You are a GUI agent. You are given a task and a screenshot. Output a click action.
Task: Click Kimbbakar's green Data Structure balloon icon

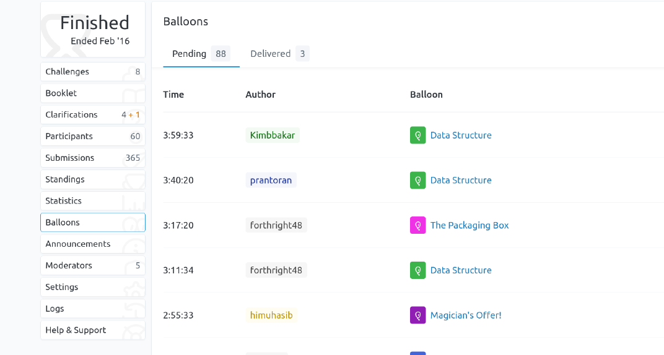click(x=417, y=135)
